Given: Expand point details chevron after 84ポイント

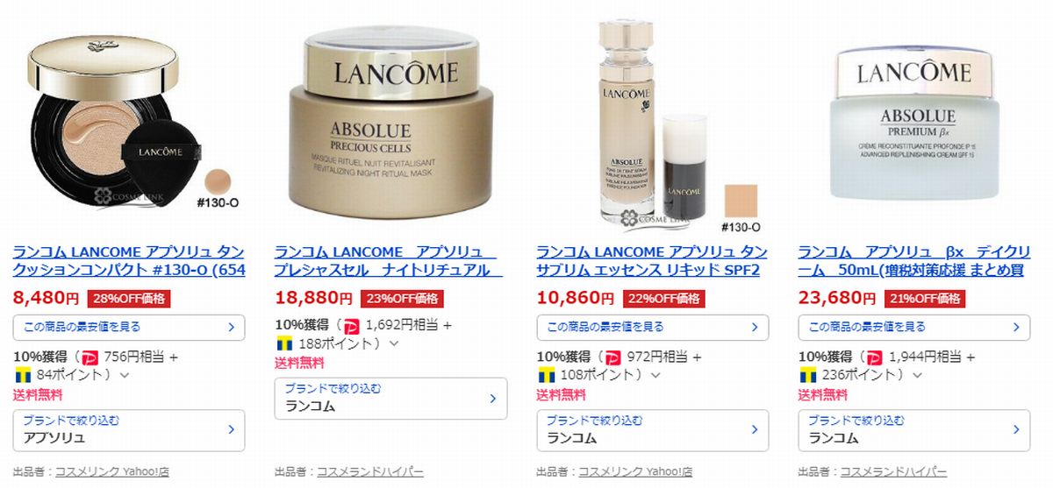Looking at the screenshot, I should 125,376.
